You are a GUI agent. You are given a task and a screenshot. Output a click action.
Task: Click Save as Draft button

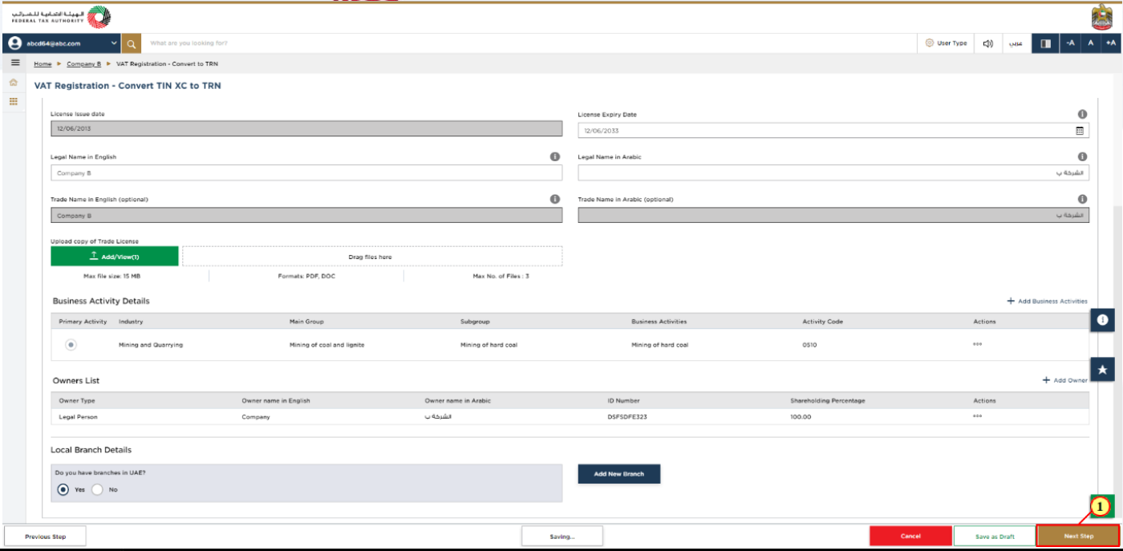click(x=995, y=536)
